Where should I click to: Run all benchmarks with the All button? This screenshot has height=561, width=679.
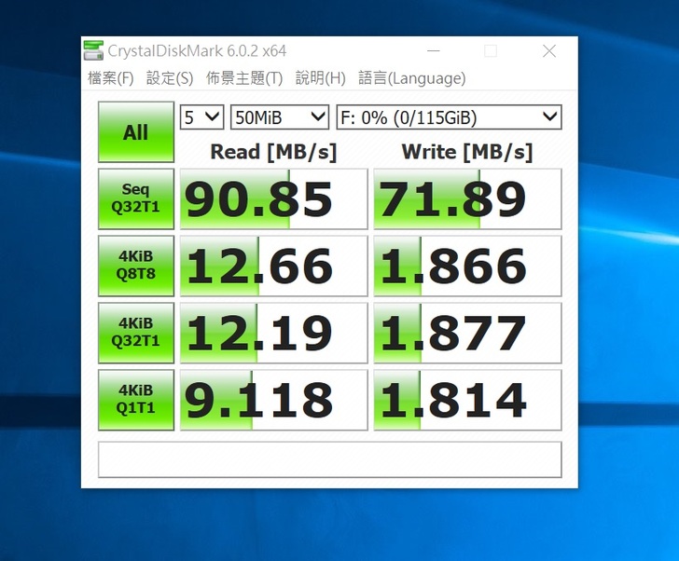point(136,132)
